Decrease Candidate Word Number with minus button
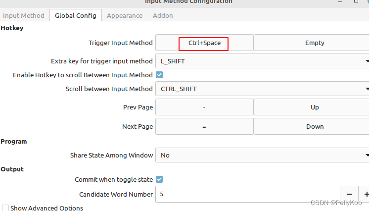This screenshot has width=369, height=211. (x=349, y=194)
